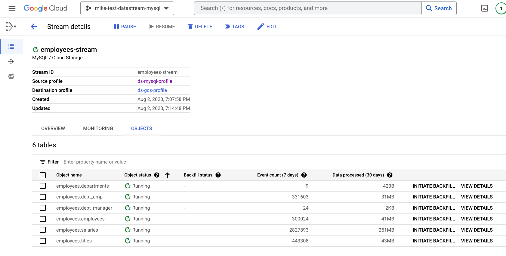Open the notifications badge showing 1
This screenshot has height=256, width=506.
(501, 8)
